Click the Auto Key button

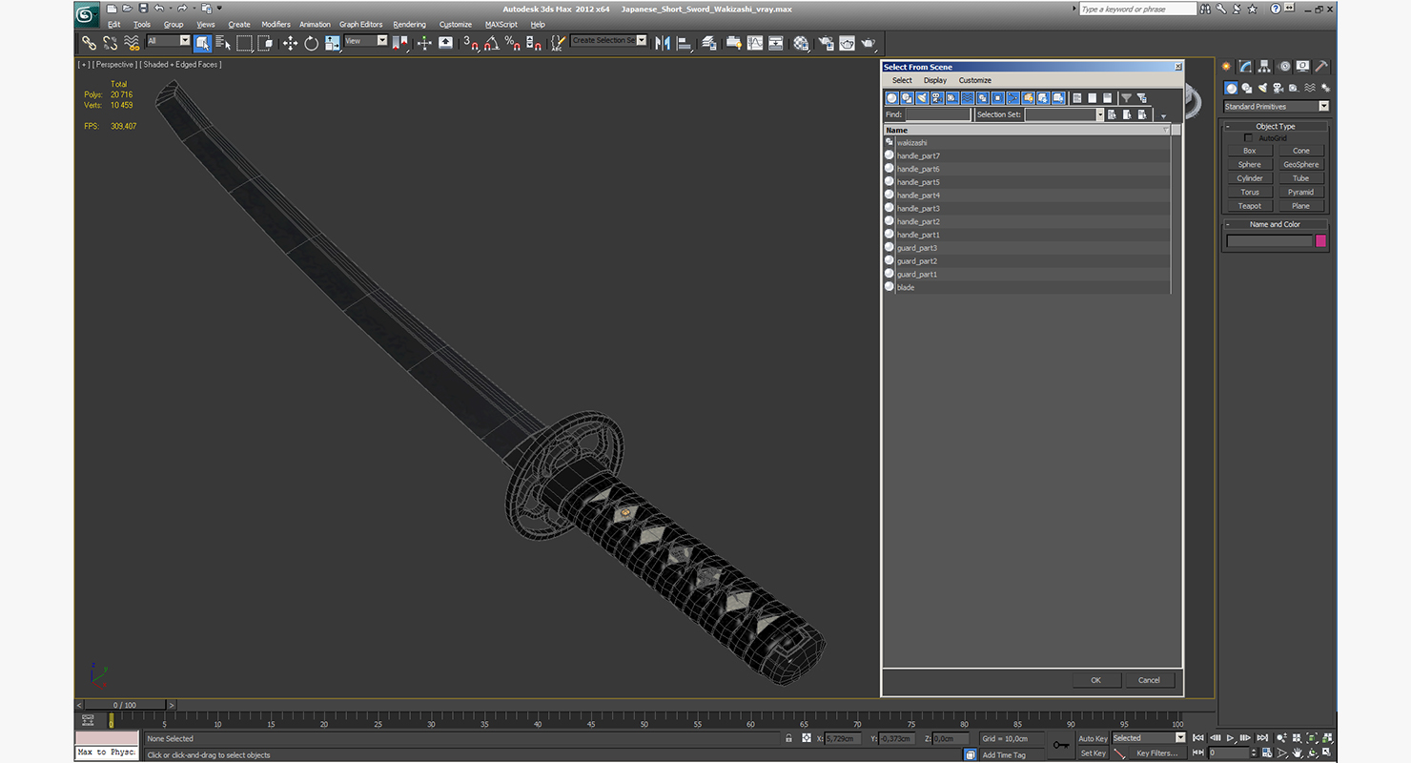click(x=1093, y=738)
